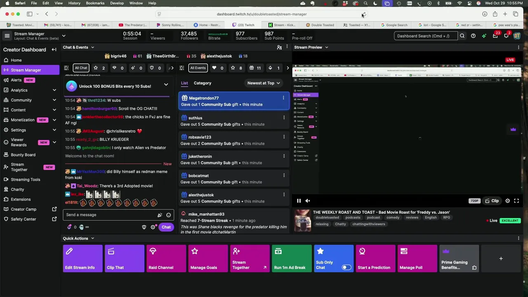Open Alerts in the sidebar

coord(30,80)
